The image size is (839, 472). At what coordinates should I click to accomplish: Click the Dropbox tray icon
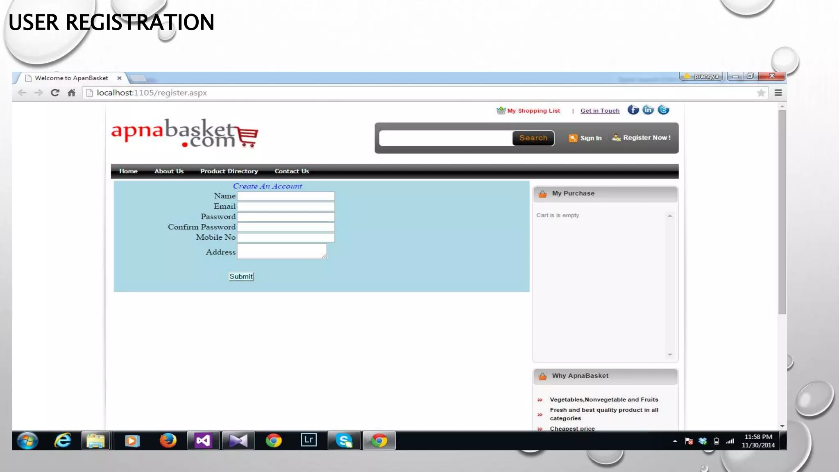pyautogui.click(x=703, y=441)
